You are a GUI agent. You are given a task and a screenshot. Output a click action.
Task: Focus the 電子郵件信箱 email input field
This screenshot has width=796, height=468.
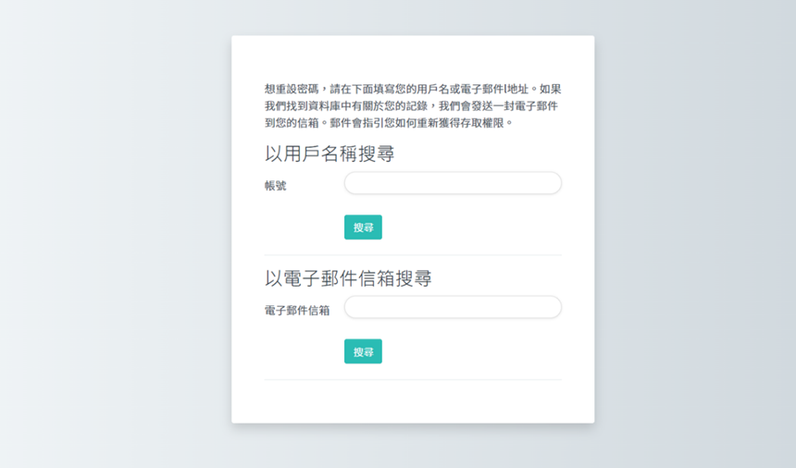453,307
